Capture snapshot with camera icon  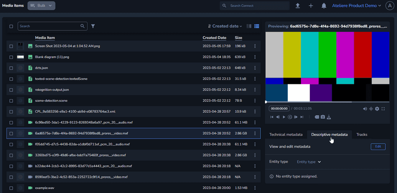[x=323, y=117]
